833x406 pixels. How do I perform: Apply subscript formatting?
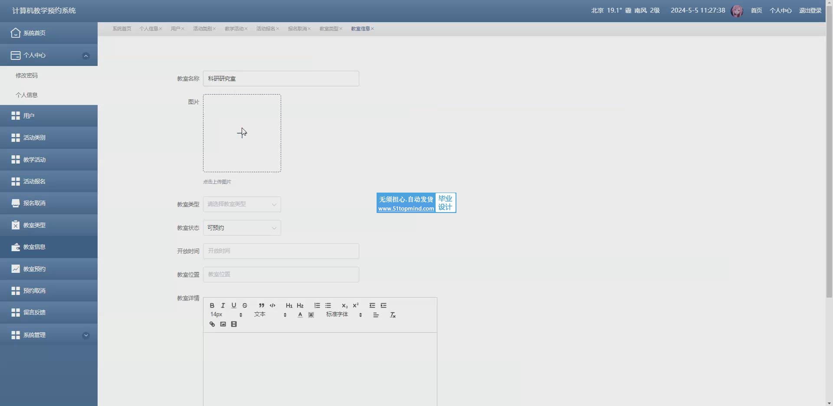[345, 305]
